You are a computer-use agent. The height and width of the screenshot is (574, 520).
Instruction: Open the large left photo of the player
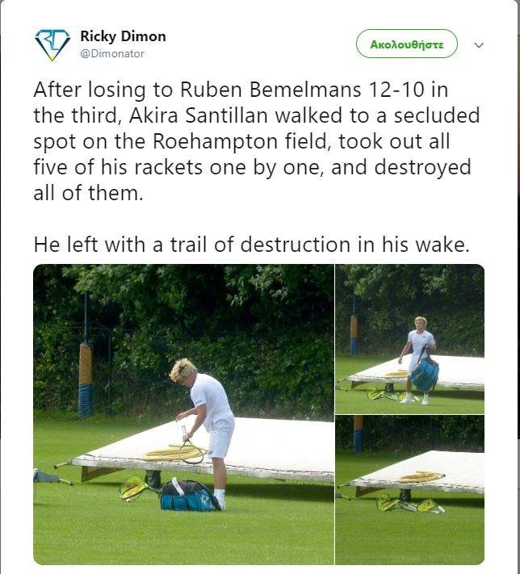click(183, 413)
